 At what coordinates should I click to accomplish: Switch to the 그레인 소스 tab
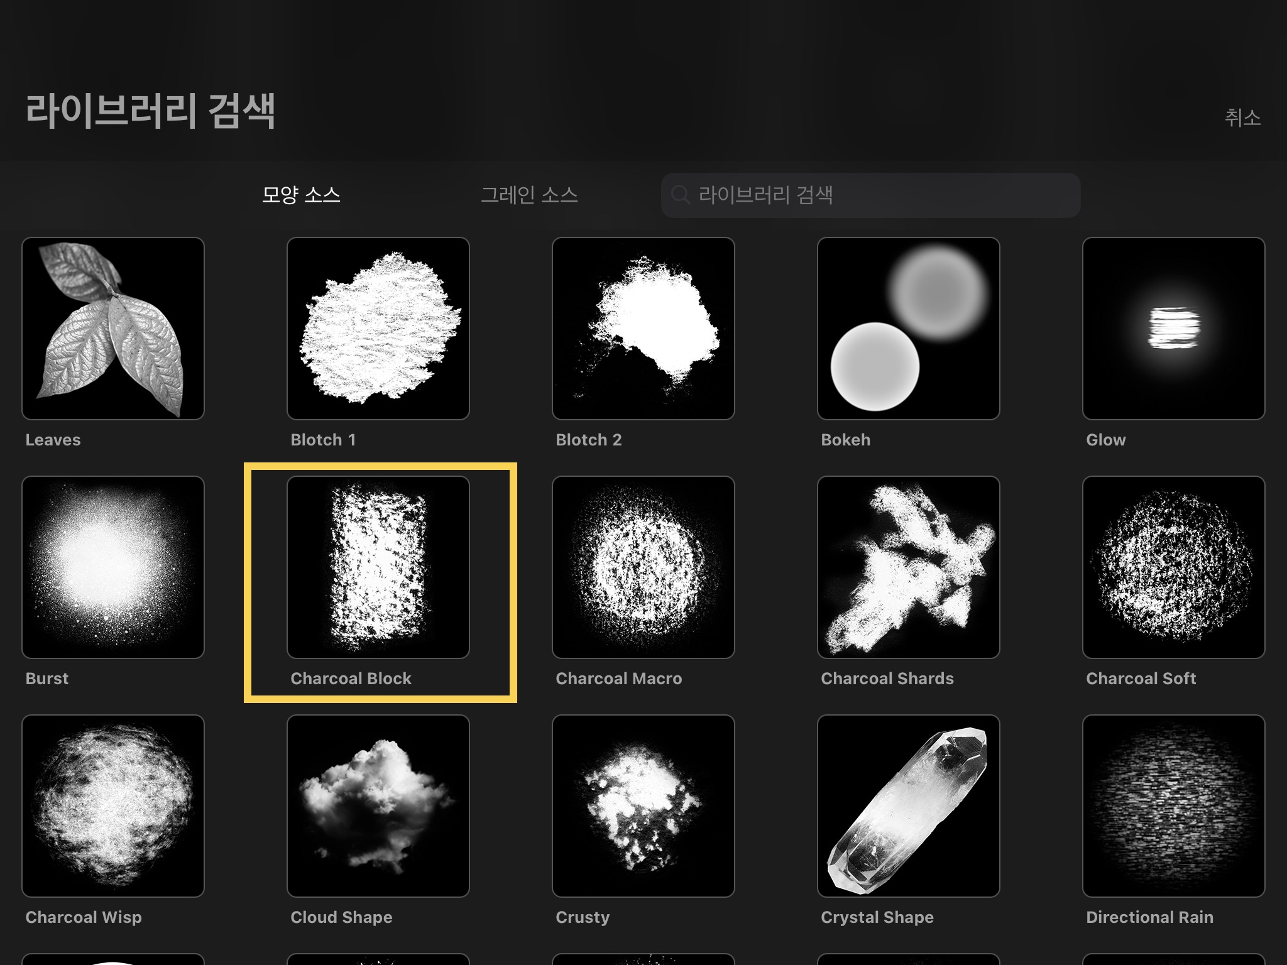(529, 195)
